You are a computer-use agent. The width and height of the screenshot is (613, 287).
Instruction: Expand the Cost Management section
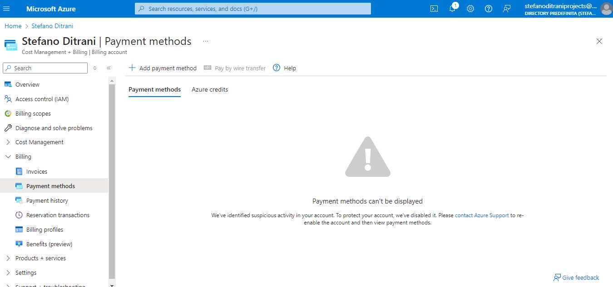(8, 142)
